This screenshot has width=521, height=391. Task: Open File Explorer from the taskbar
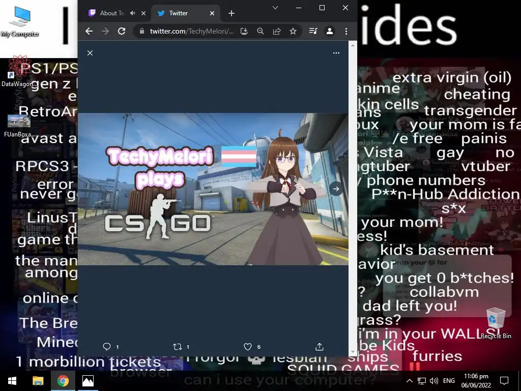click(38, 381)
